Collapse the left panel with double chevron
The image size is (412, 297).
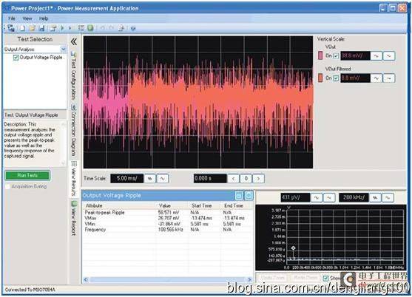74,41
